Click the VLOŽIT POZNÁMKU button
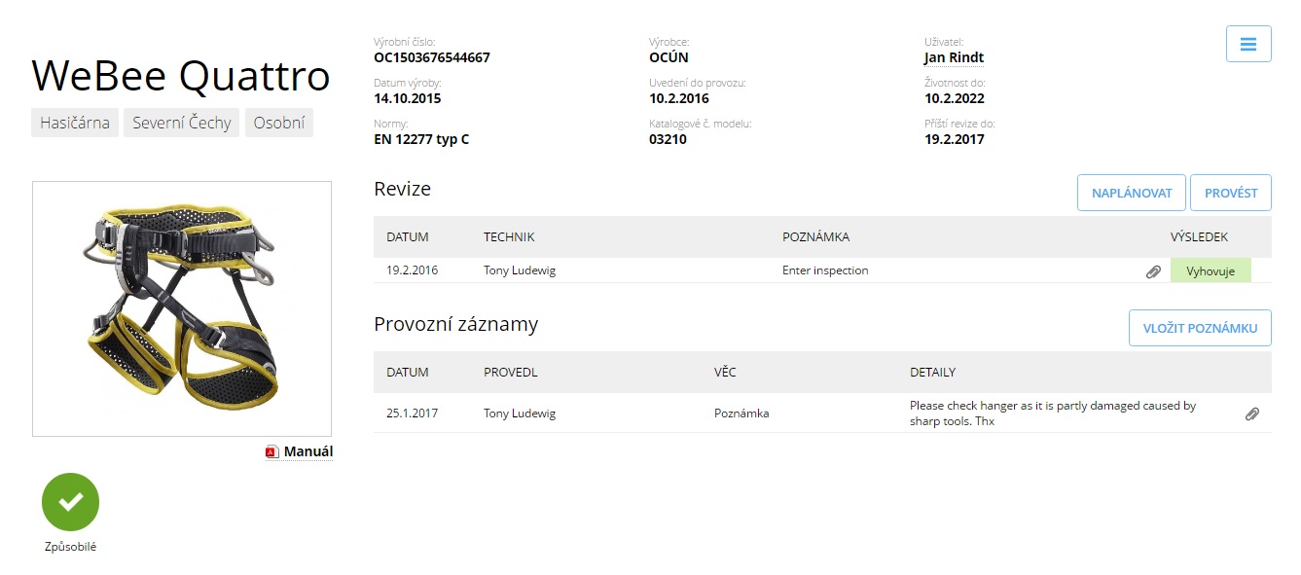1301x575 pixels. [1200, 328]
